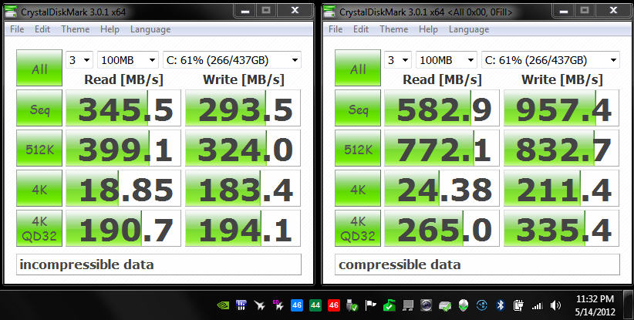Click 4K QD32 read value 265.0

click(442, 228)
